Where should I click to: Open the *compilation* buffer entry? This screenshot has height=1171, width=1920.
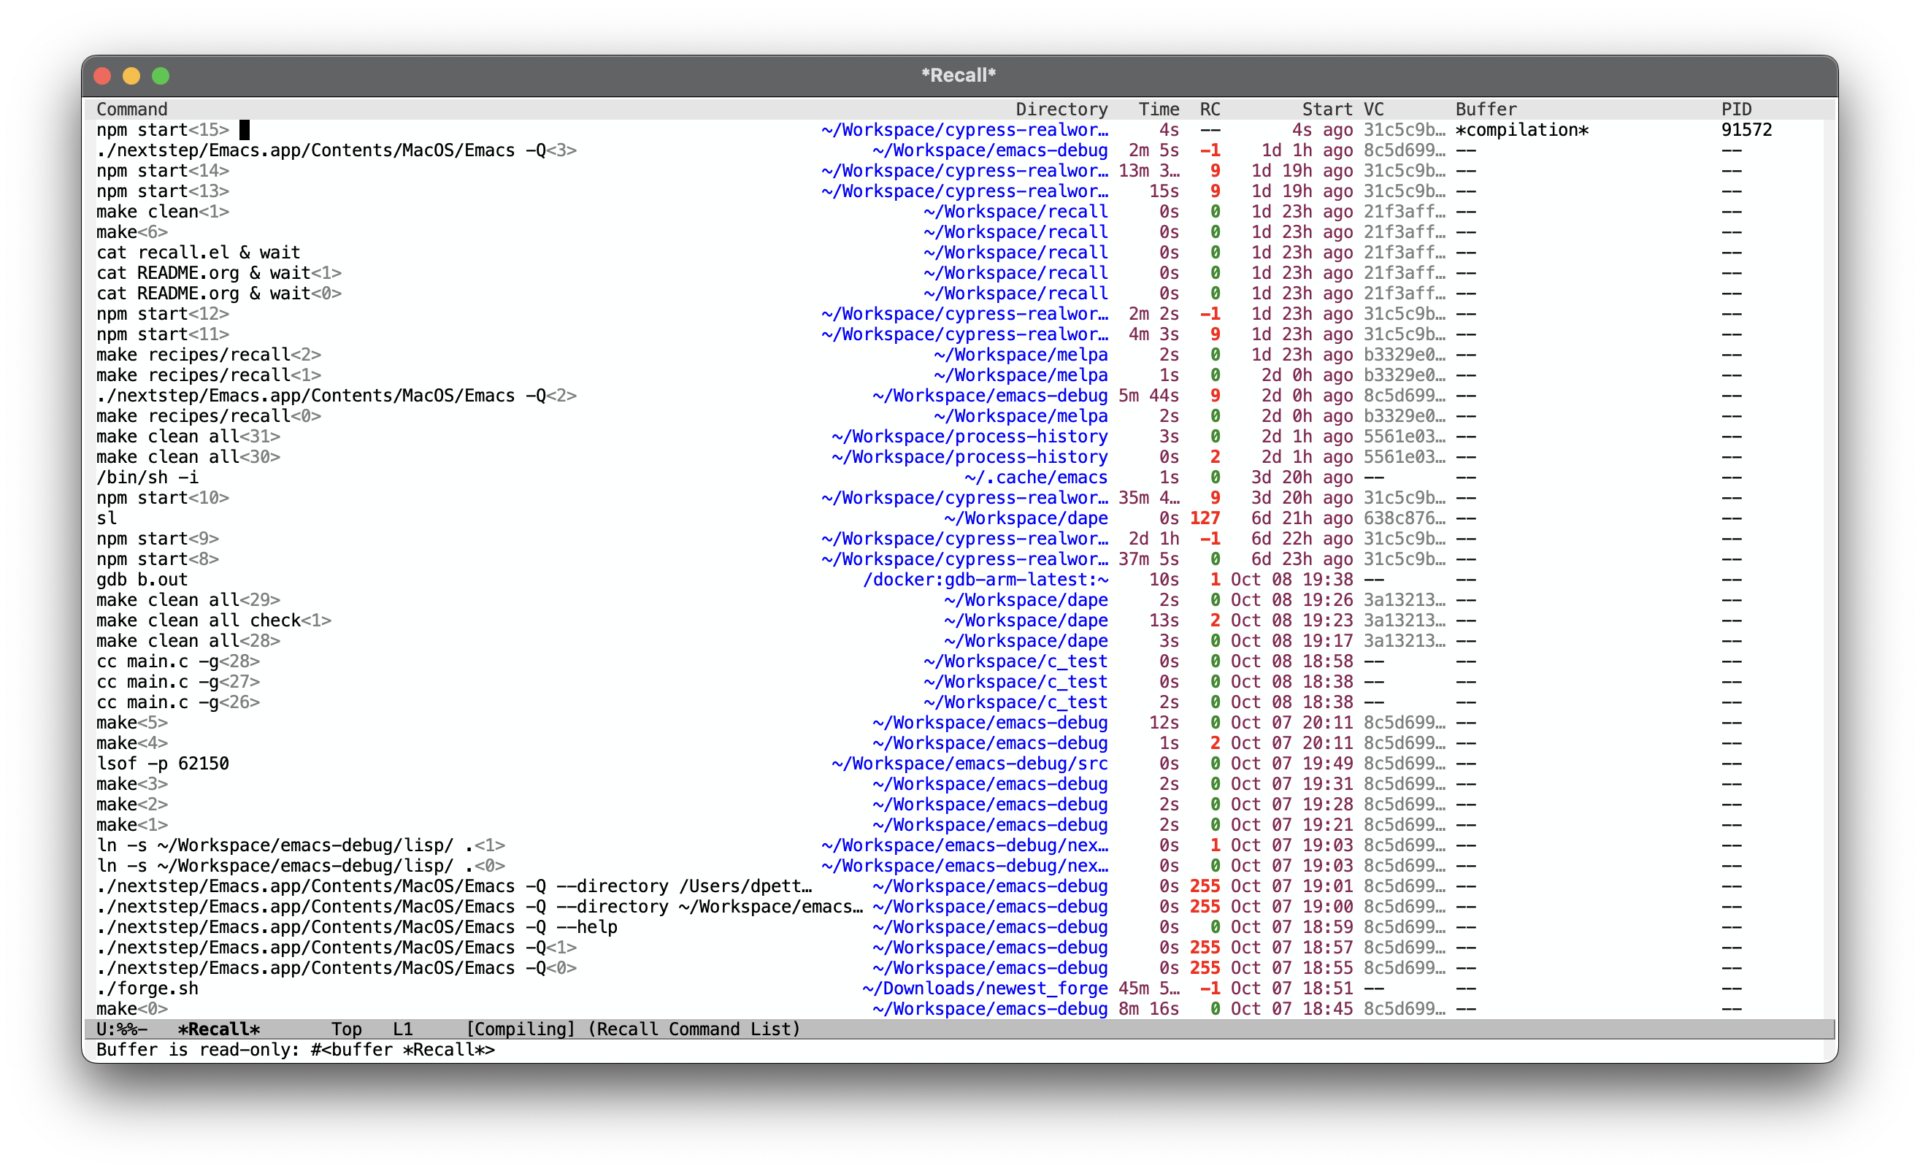(1522, 130)
